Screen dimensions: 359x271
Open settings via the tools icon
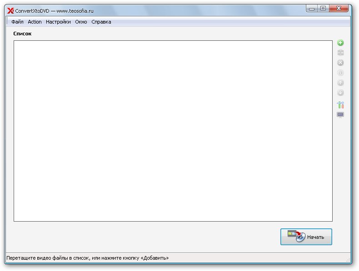(340, 105)
